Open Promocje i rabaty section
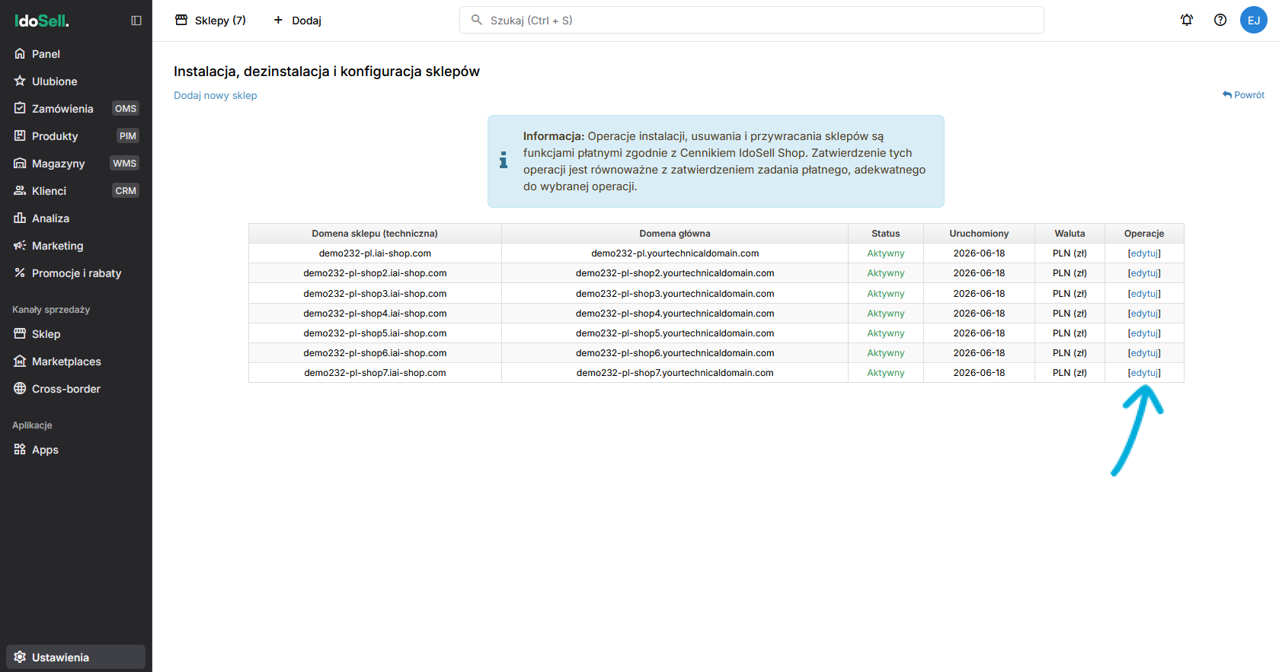Screen dimensions: 1279x672 pos(75,273)
